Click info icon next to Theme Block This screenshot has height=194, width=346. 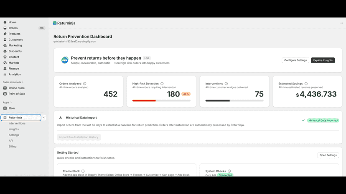click(x=83, y=171)
